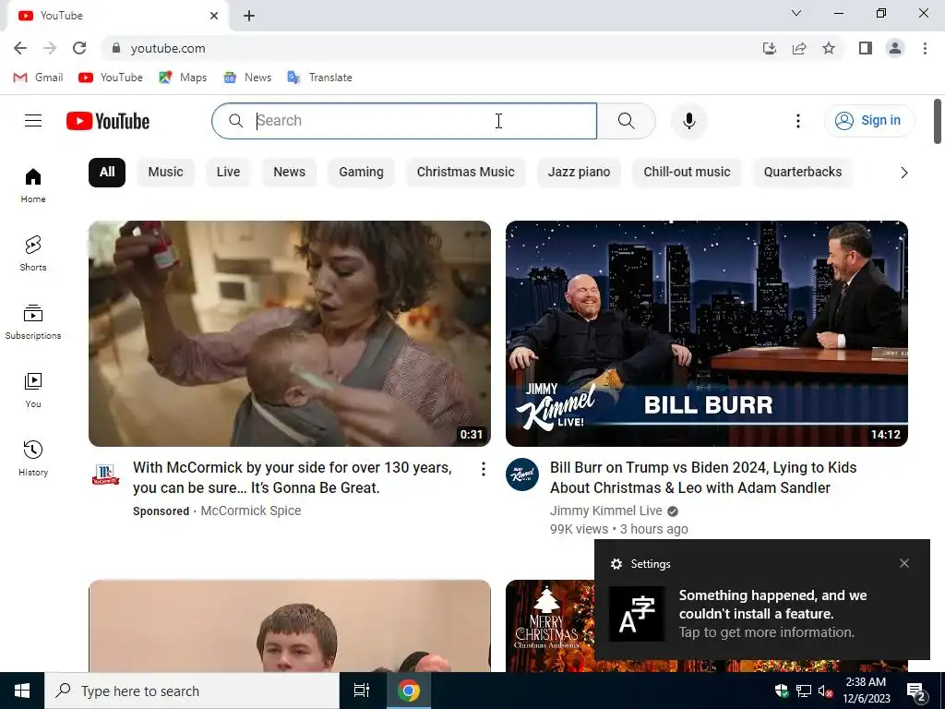This screenshot has height=709, width=945.
Task: Open the notification center icon
Action: 916,691
